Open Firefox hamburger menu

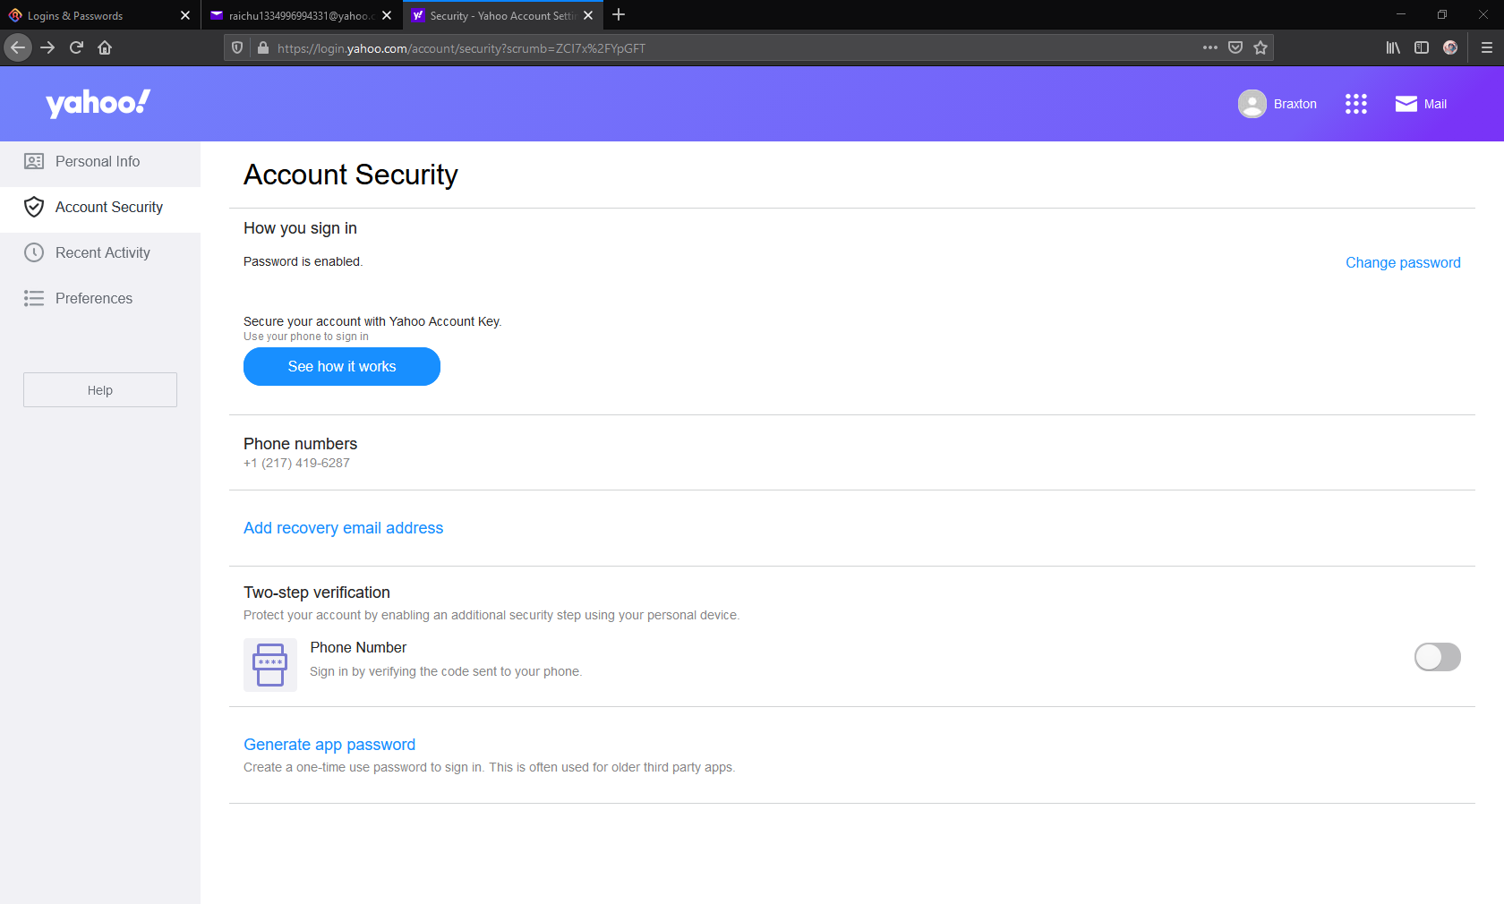(x=1486, y=47)
